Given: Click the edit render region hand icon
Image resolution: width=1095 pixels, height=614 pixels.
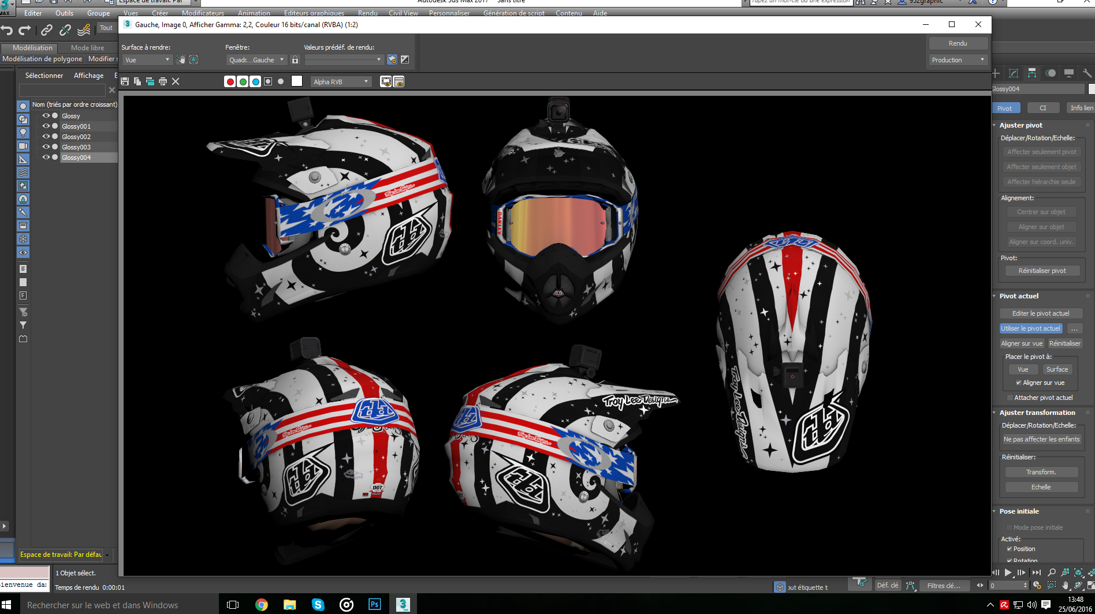Looking at the screenshot, I should coord(181,59).
